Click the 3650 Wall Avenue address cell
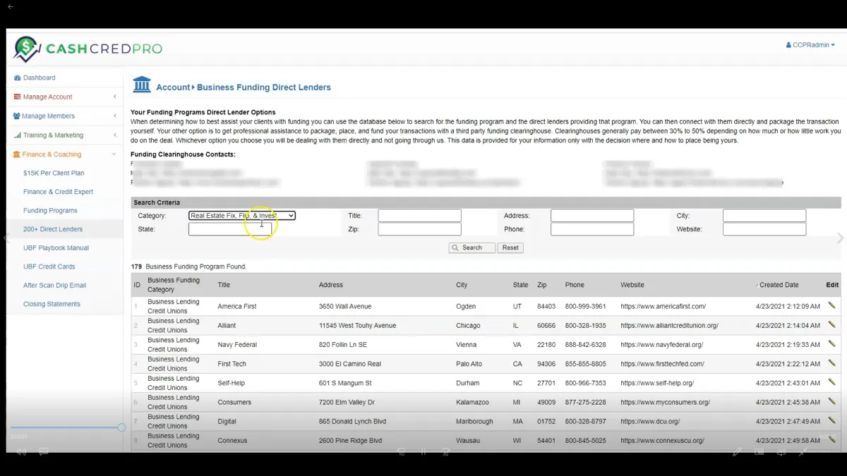847x476 pixels. (345, 307)
